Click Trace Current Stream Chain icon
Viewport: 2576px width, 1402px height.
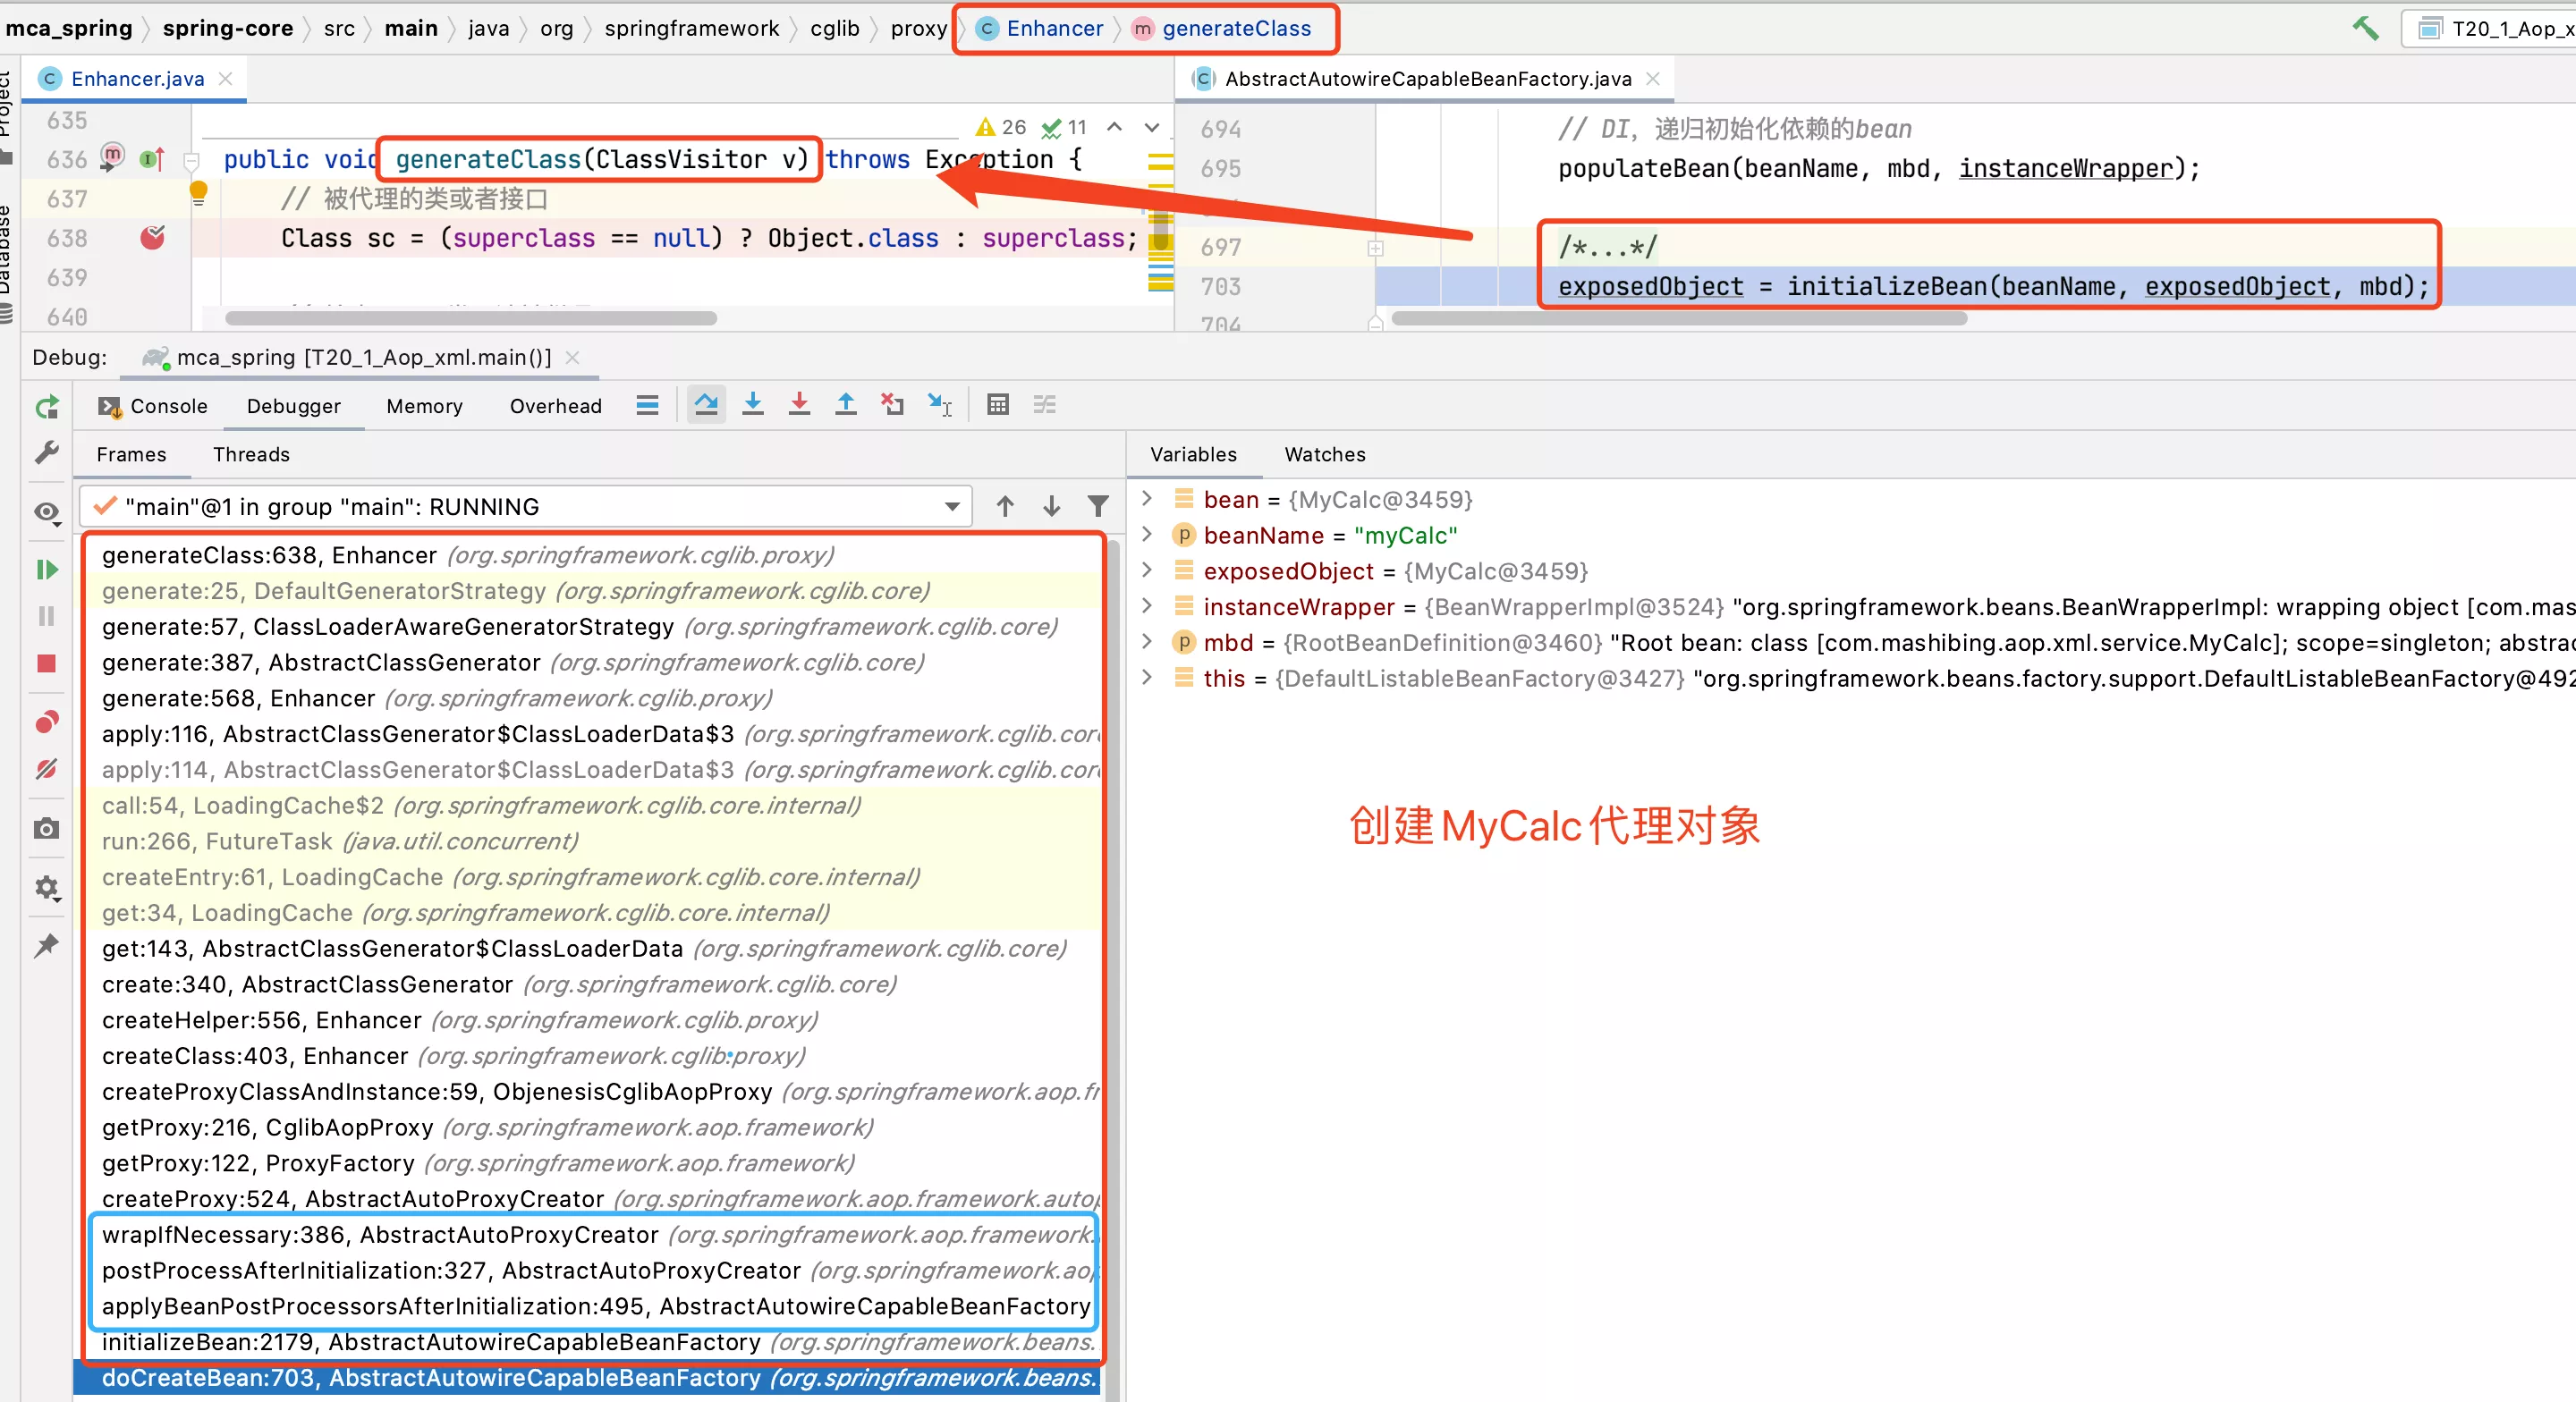(x=1045, y=405)
